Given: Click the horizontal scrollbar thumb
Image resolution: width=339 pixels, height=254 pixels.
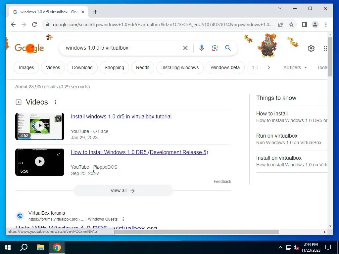Looking at the screenshot, I should pyautogui.click(x=196, y=232).
